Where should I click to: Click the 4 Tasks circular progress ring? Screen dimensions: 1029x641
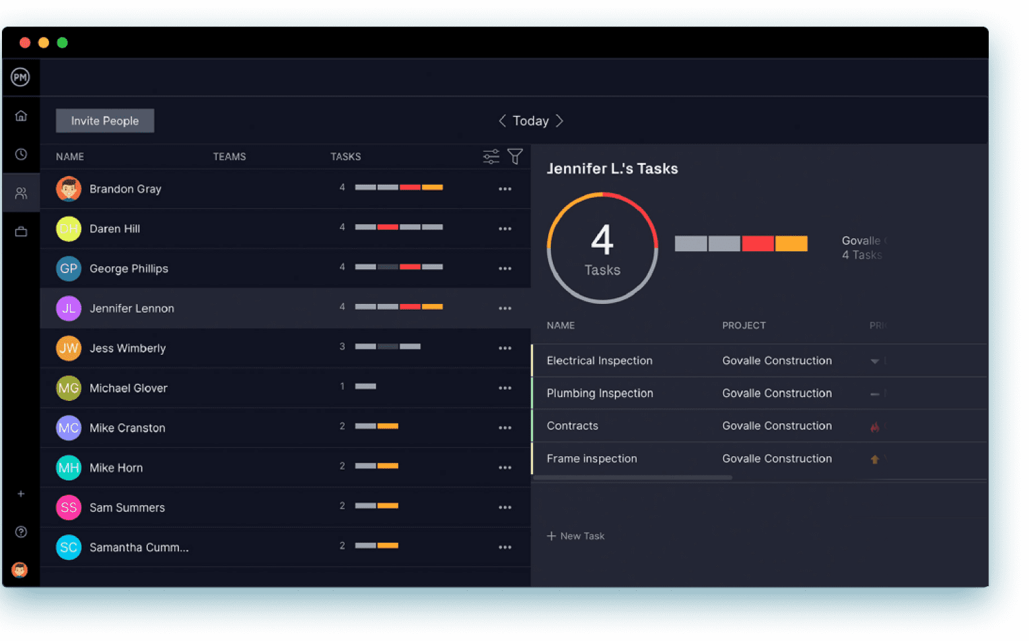tap(602, 248)
